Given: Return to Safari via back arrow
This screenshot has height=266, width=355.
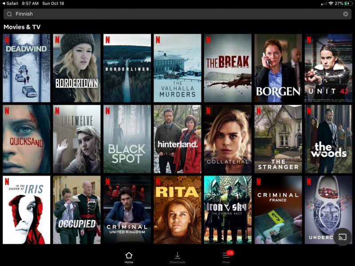Looking at the screenshot, I should coord(10,4).
